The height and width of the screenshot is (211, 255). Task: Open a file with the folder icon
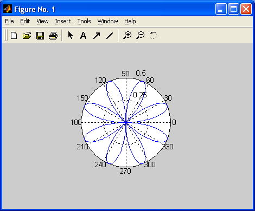[x=27, y=35]
